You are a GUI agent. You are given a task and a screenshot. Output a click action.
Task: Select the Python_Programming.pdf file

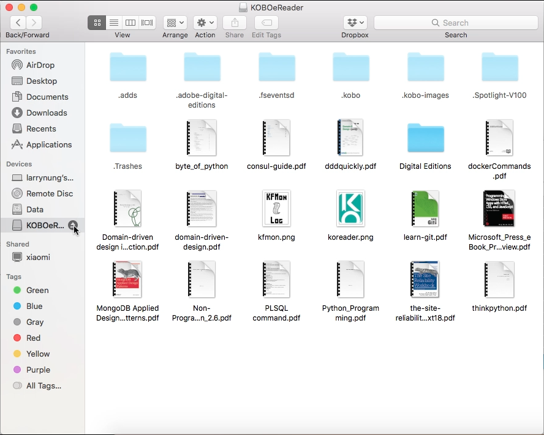pyautogui.click(x=350, y=280)
